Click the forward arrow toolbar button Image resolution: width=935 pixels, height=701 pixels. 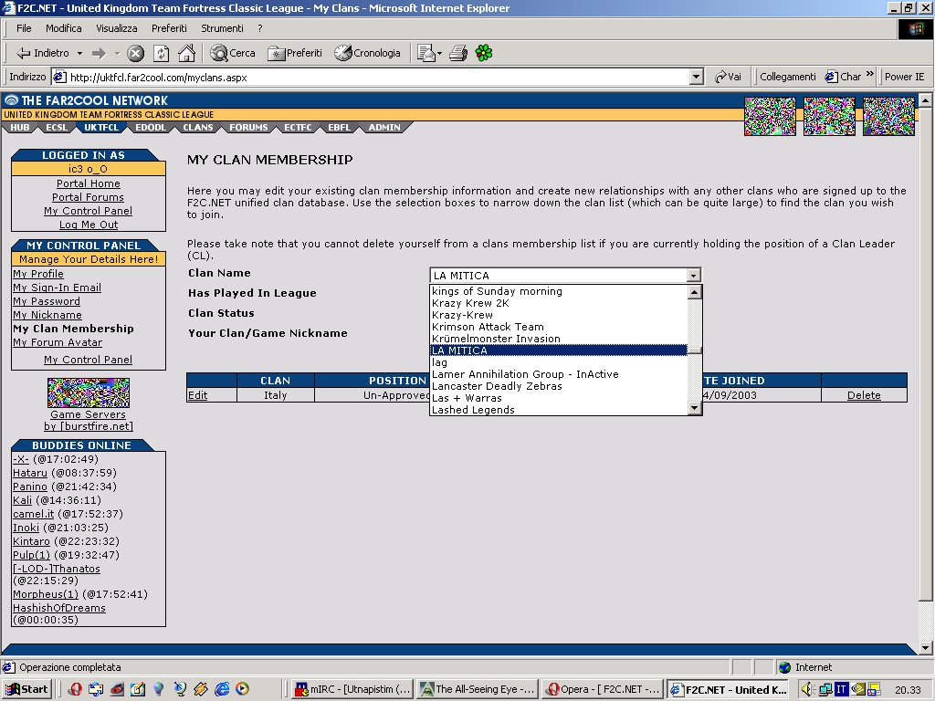99,54
